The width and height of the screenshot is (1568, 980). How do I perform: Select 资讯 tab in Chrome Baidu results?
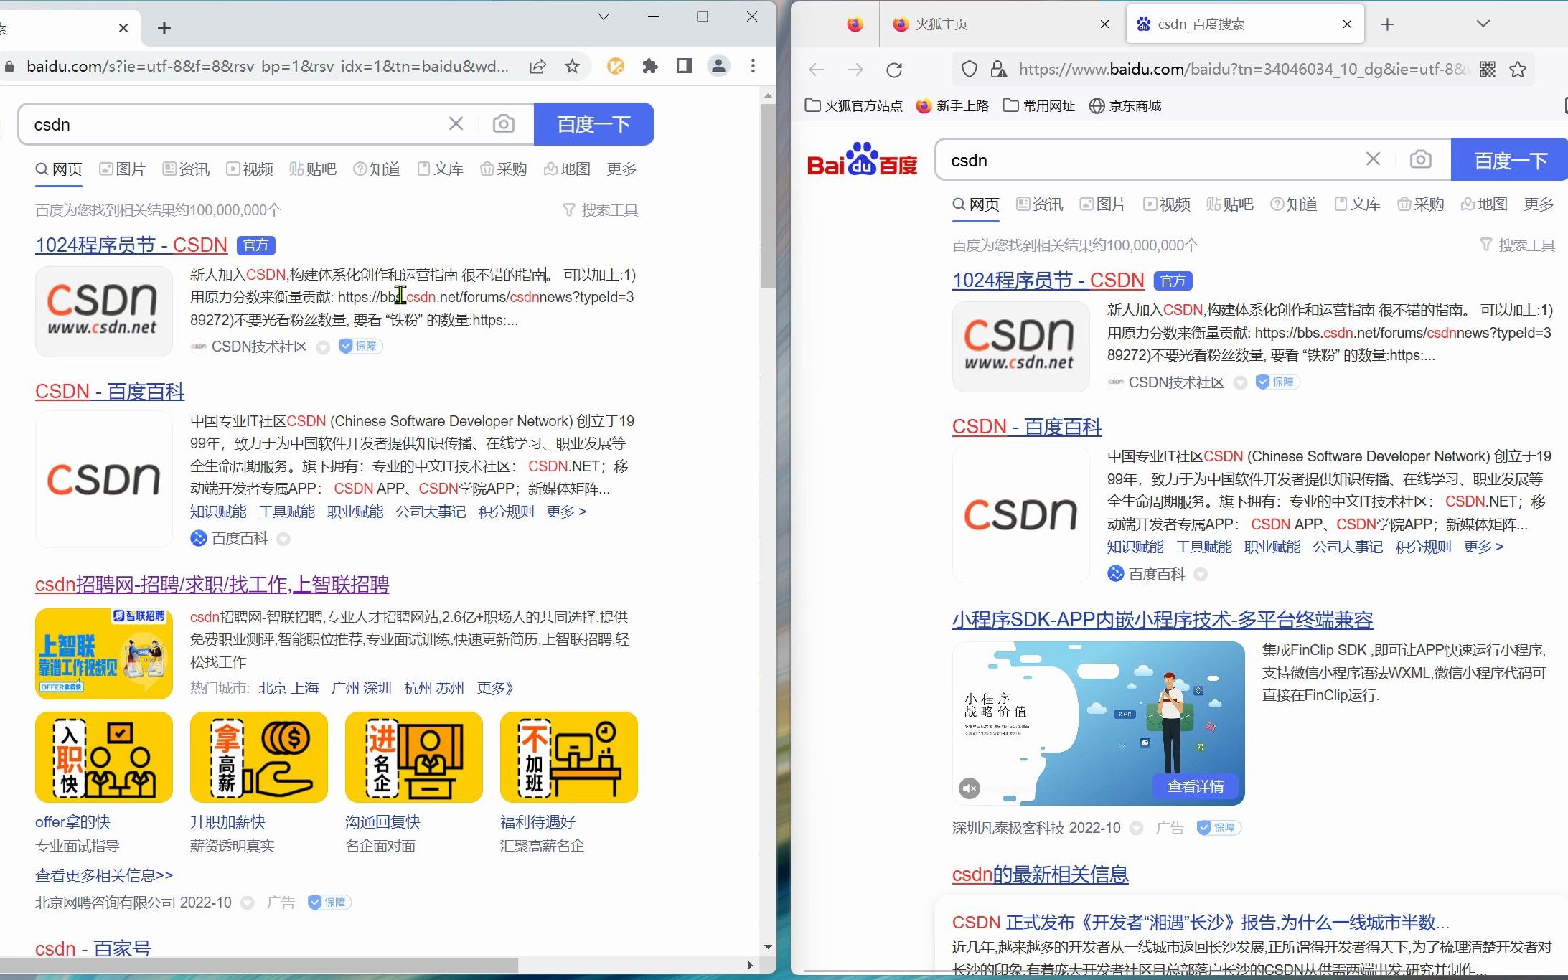click(186, 169)
